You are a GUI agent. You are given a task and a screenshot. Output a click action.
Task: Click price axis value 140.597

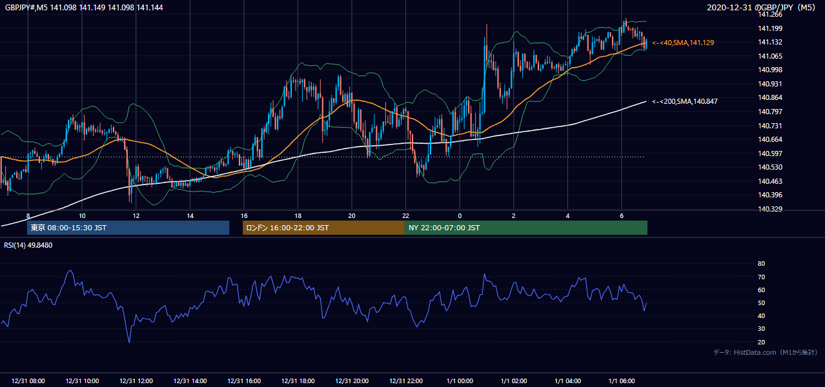pos(769,154)
